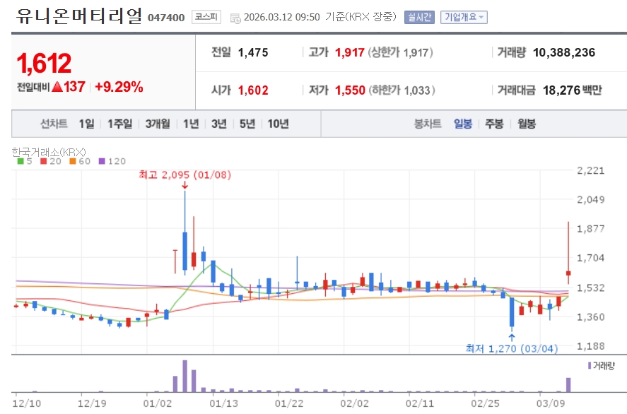627x414 pixels.
Task: Click the green 5-day moving average swatch
Action: [x=20, y=161]
